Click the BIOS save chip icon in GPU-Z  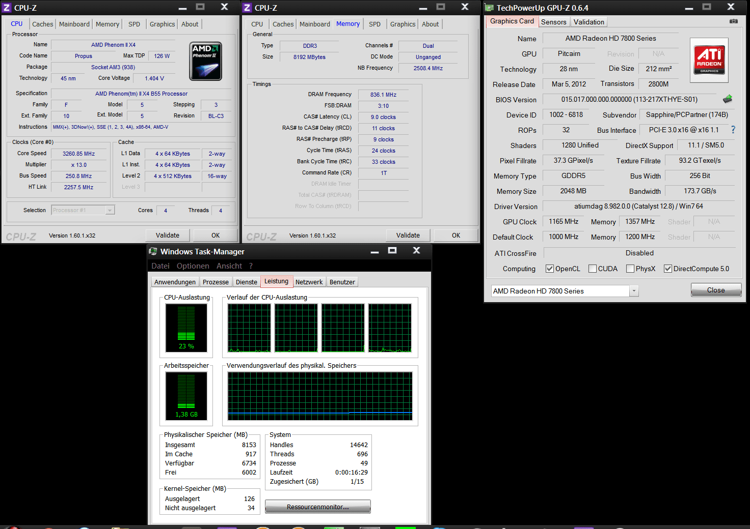[x=728, y=99]
